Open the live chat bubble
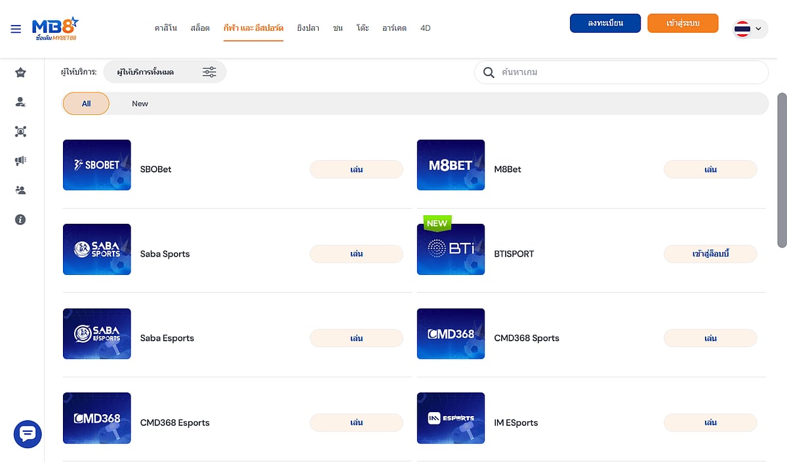This screenshot has width=787, height=462. tap(28, 434)
